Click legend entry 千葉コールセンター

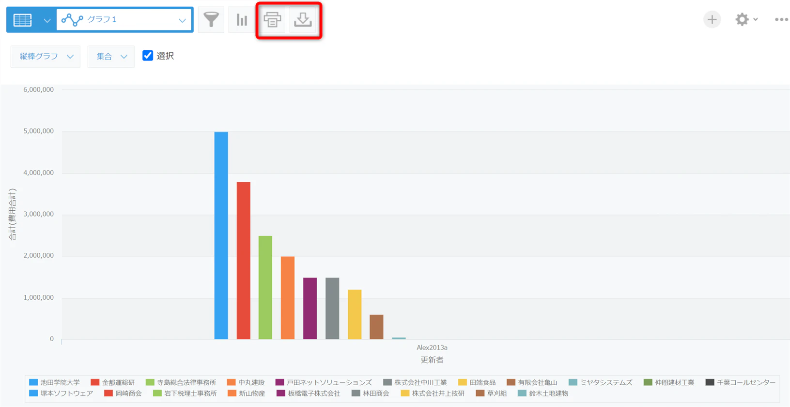coord(741,382)
